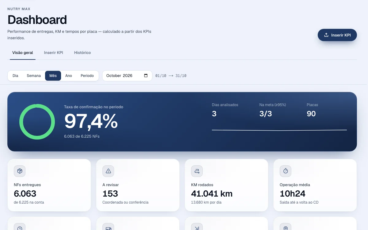Select the Dia period filter
The height and width of the screenshot is (230, 368).
[x=15, y=76]
